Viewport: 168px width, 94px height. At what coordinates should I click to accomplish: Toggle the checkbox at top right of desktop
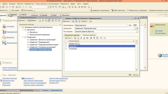[x=159, y=15]
